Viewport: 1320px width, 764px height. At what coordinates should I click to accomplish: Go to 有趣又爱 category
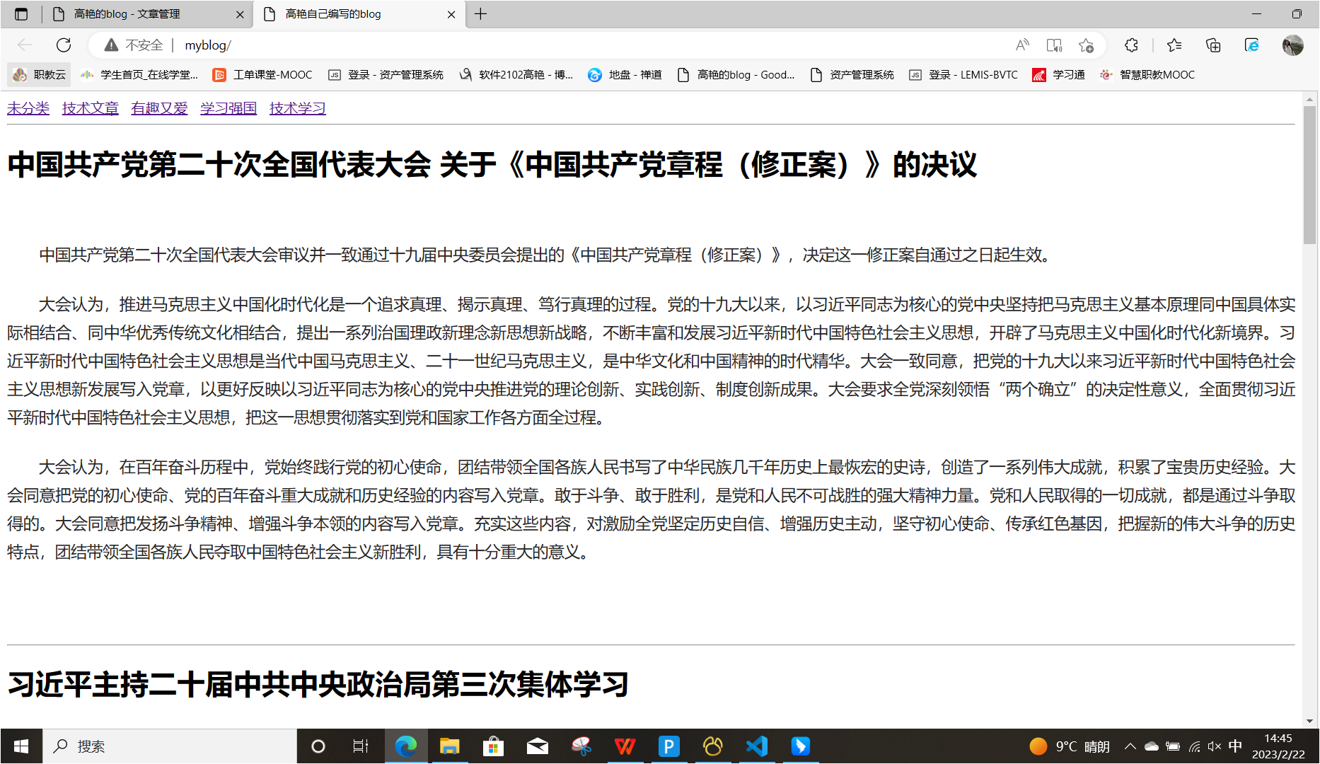(159, 108)
